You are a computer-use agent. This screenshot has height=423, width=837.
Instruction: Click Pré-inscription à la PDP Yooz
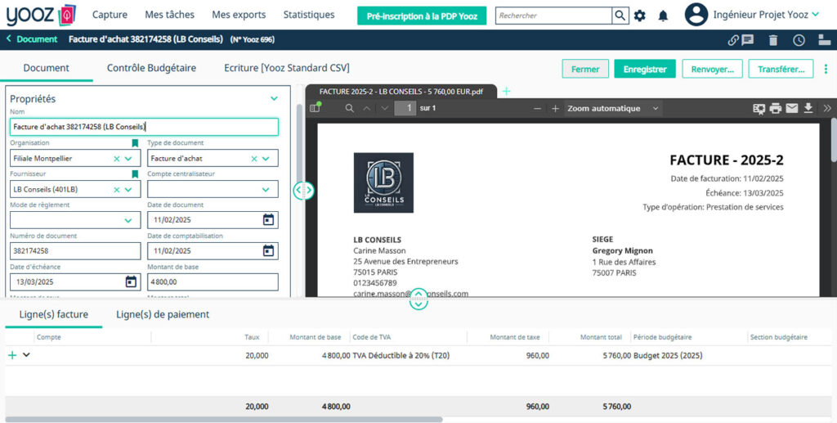pyautogui.click(x=422, y=16)
